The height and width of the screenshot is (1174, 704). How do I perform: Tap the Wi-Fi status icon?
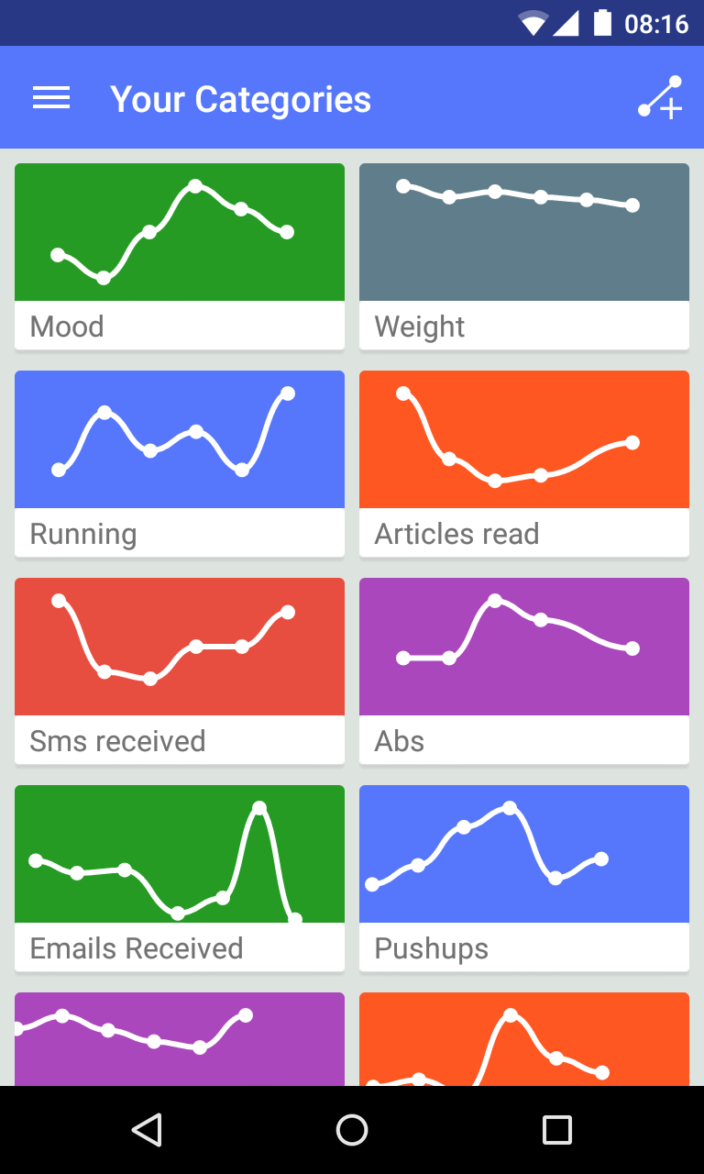[x=533, y=23]
